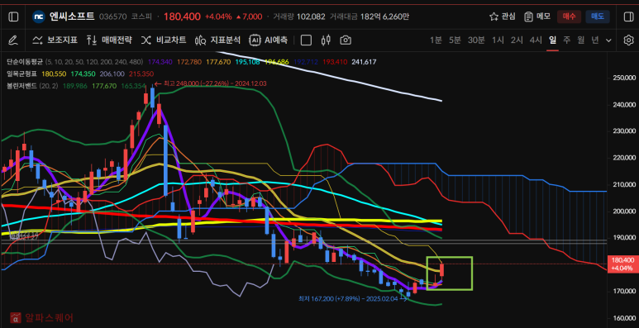
Task: Take chart screenshot with camera icon
Action: click(x=346, y=40)
